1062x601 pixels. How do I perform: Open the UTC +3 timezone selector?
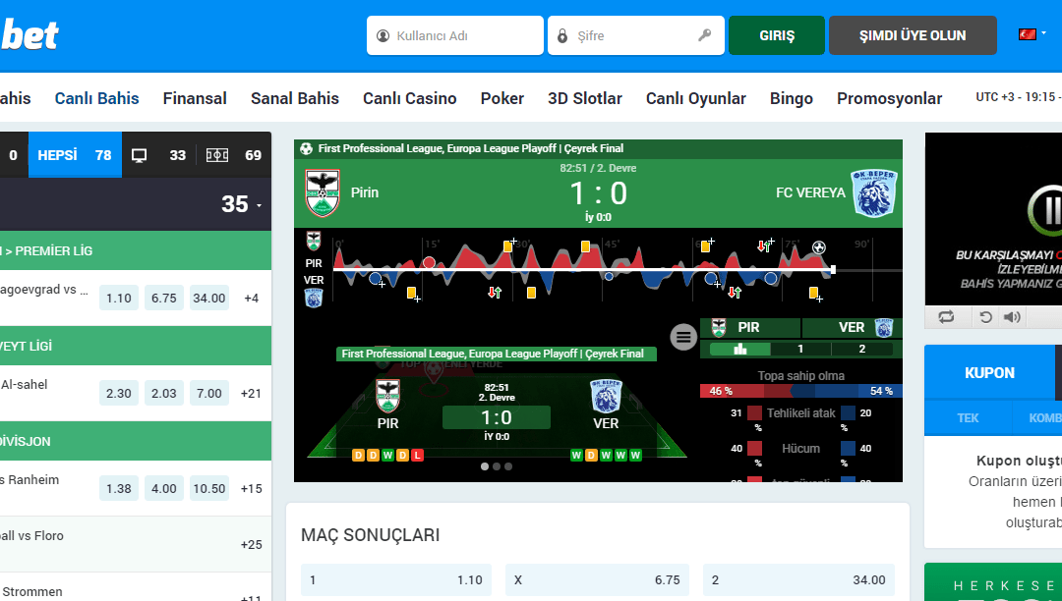(x=1018, y=97)
